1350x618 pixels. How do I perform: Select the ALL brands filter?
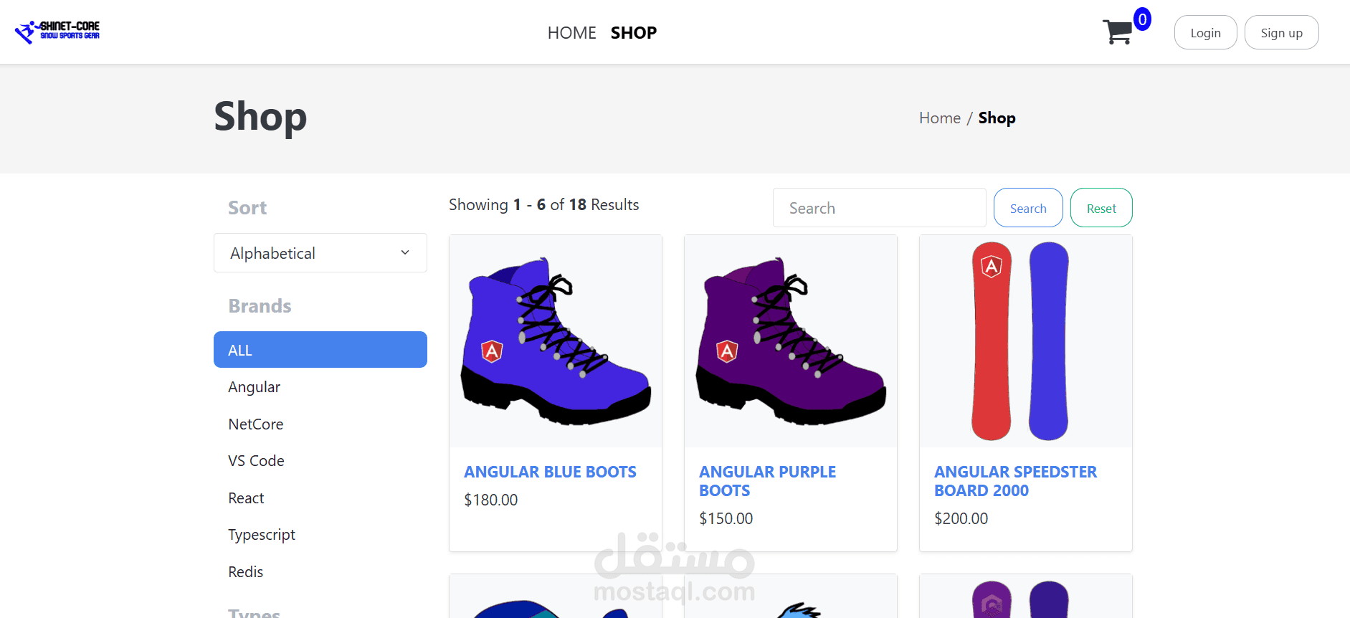pos(320,350)
